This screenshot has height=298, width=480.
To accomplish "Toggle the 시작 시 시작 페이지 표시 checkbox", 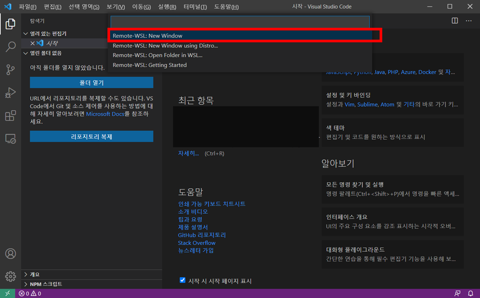I will [182, 280].
